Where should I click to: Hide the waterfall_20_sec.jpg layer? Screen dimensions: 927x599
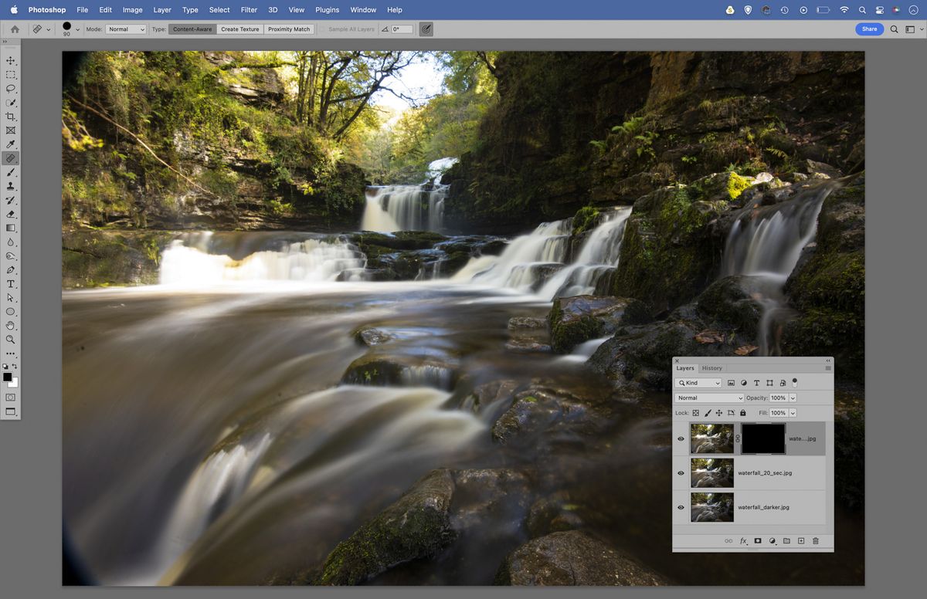[x=681, y=473]
